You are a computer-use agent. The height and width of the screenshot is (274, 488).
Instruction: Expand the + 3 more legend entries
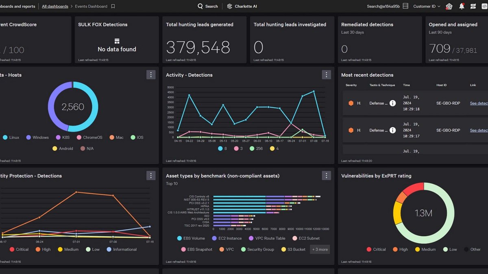click(320, 249)
